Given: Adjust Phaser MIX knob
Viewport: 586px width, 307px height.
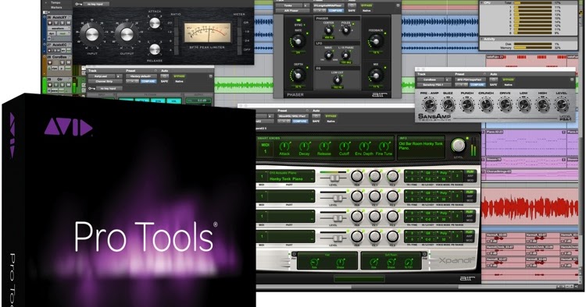Looking at the screenshot, I should tap(376, 76).
